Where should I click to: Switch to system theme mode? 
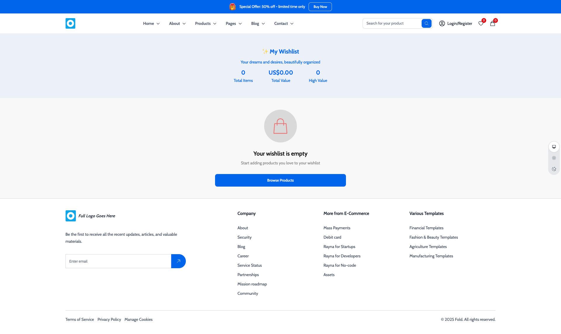point(554,147)
